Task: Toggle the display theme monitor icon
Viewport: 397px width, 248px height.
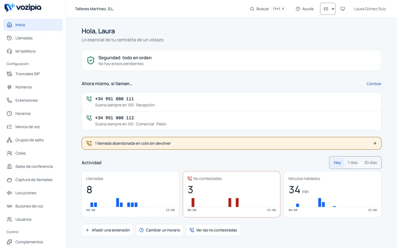Action: point(343,9)
